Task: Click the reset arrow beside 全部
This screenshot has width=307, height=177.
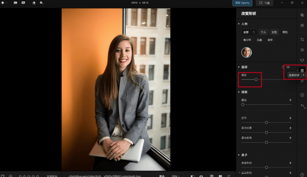Action: pyautogui.click(x=254, y=32)
